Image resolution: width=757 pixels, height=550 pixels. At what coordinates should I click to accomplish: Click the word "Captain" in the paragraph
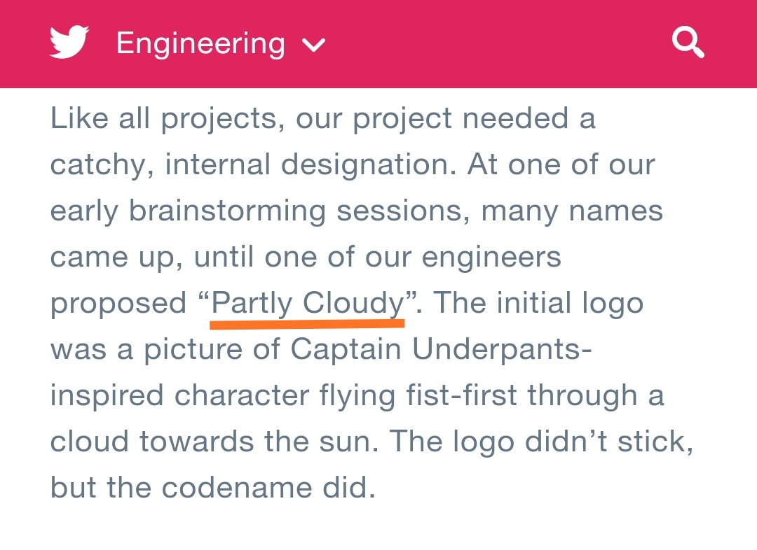pos(346,348)
